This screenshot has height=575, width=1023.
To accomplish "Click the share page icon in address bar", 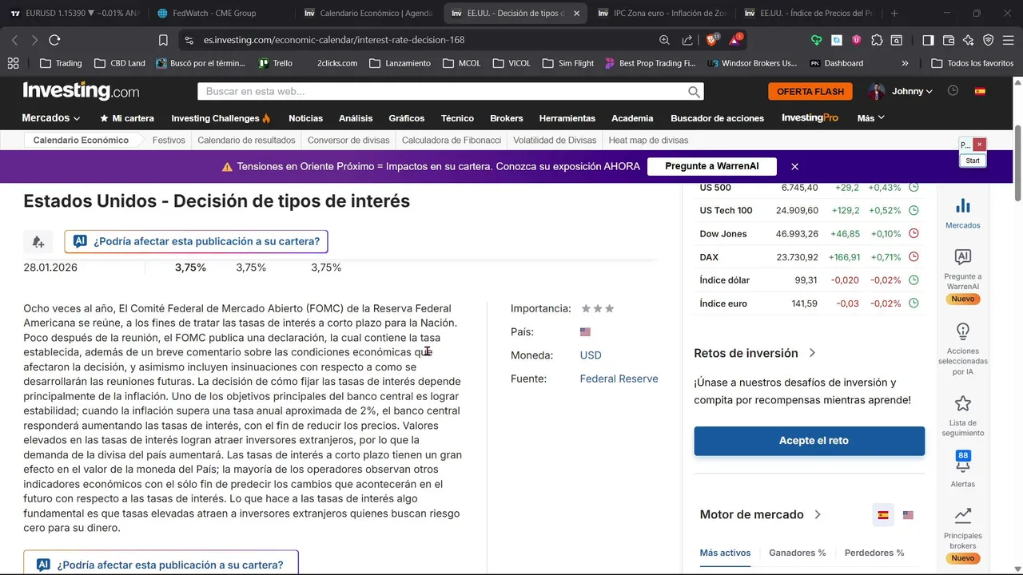I will (x=687, y=40).
